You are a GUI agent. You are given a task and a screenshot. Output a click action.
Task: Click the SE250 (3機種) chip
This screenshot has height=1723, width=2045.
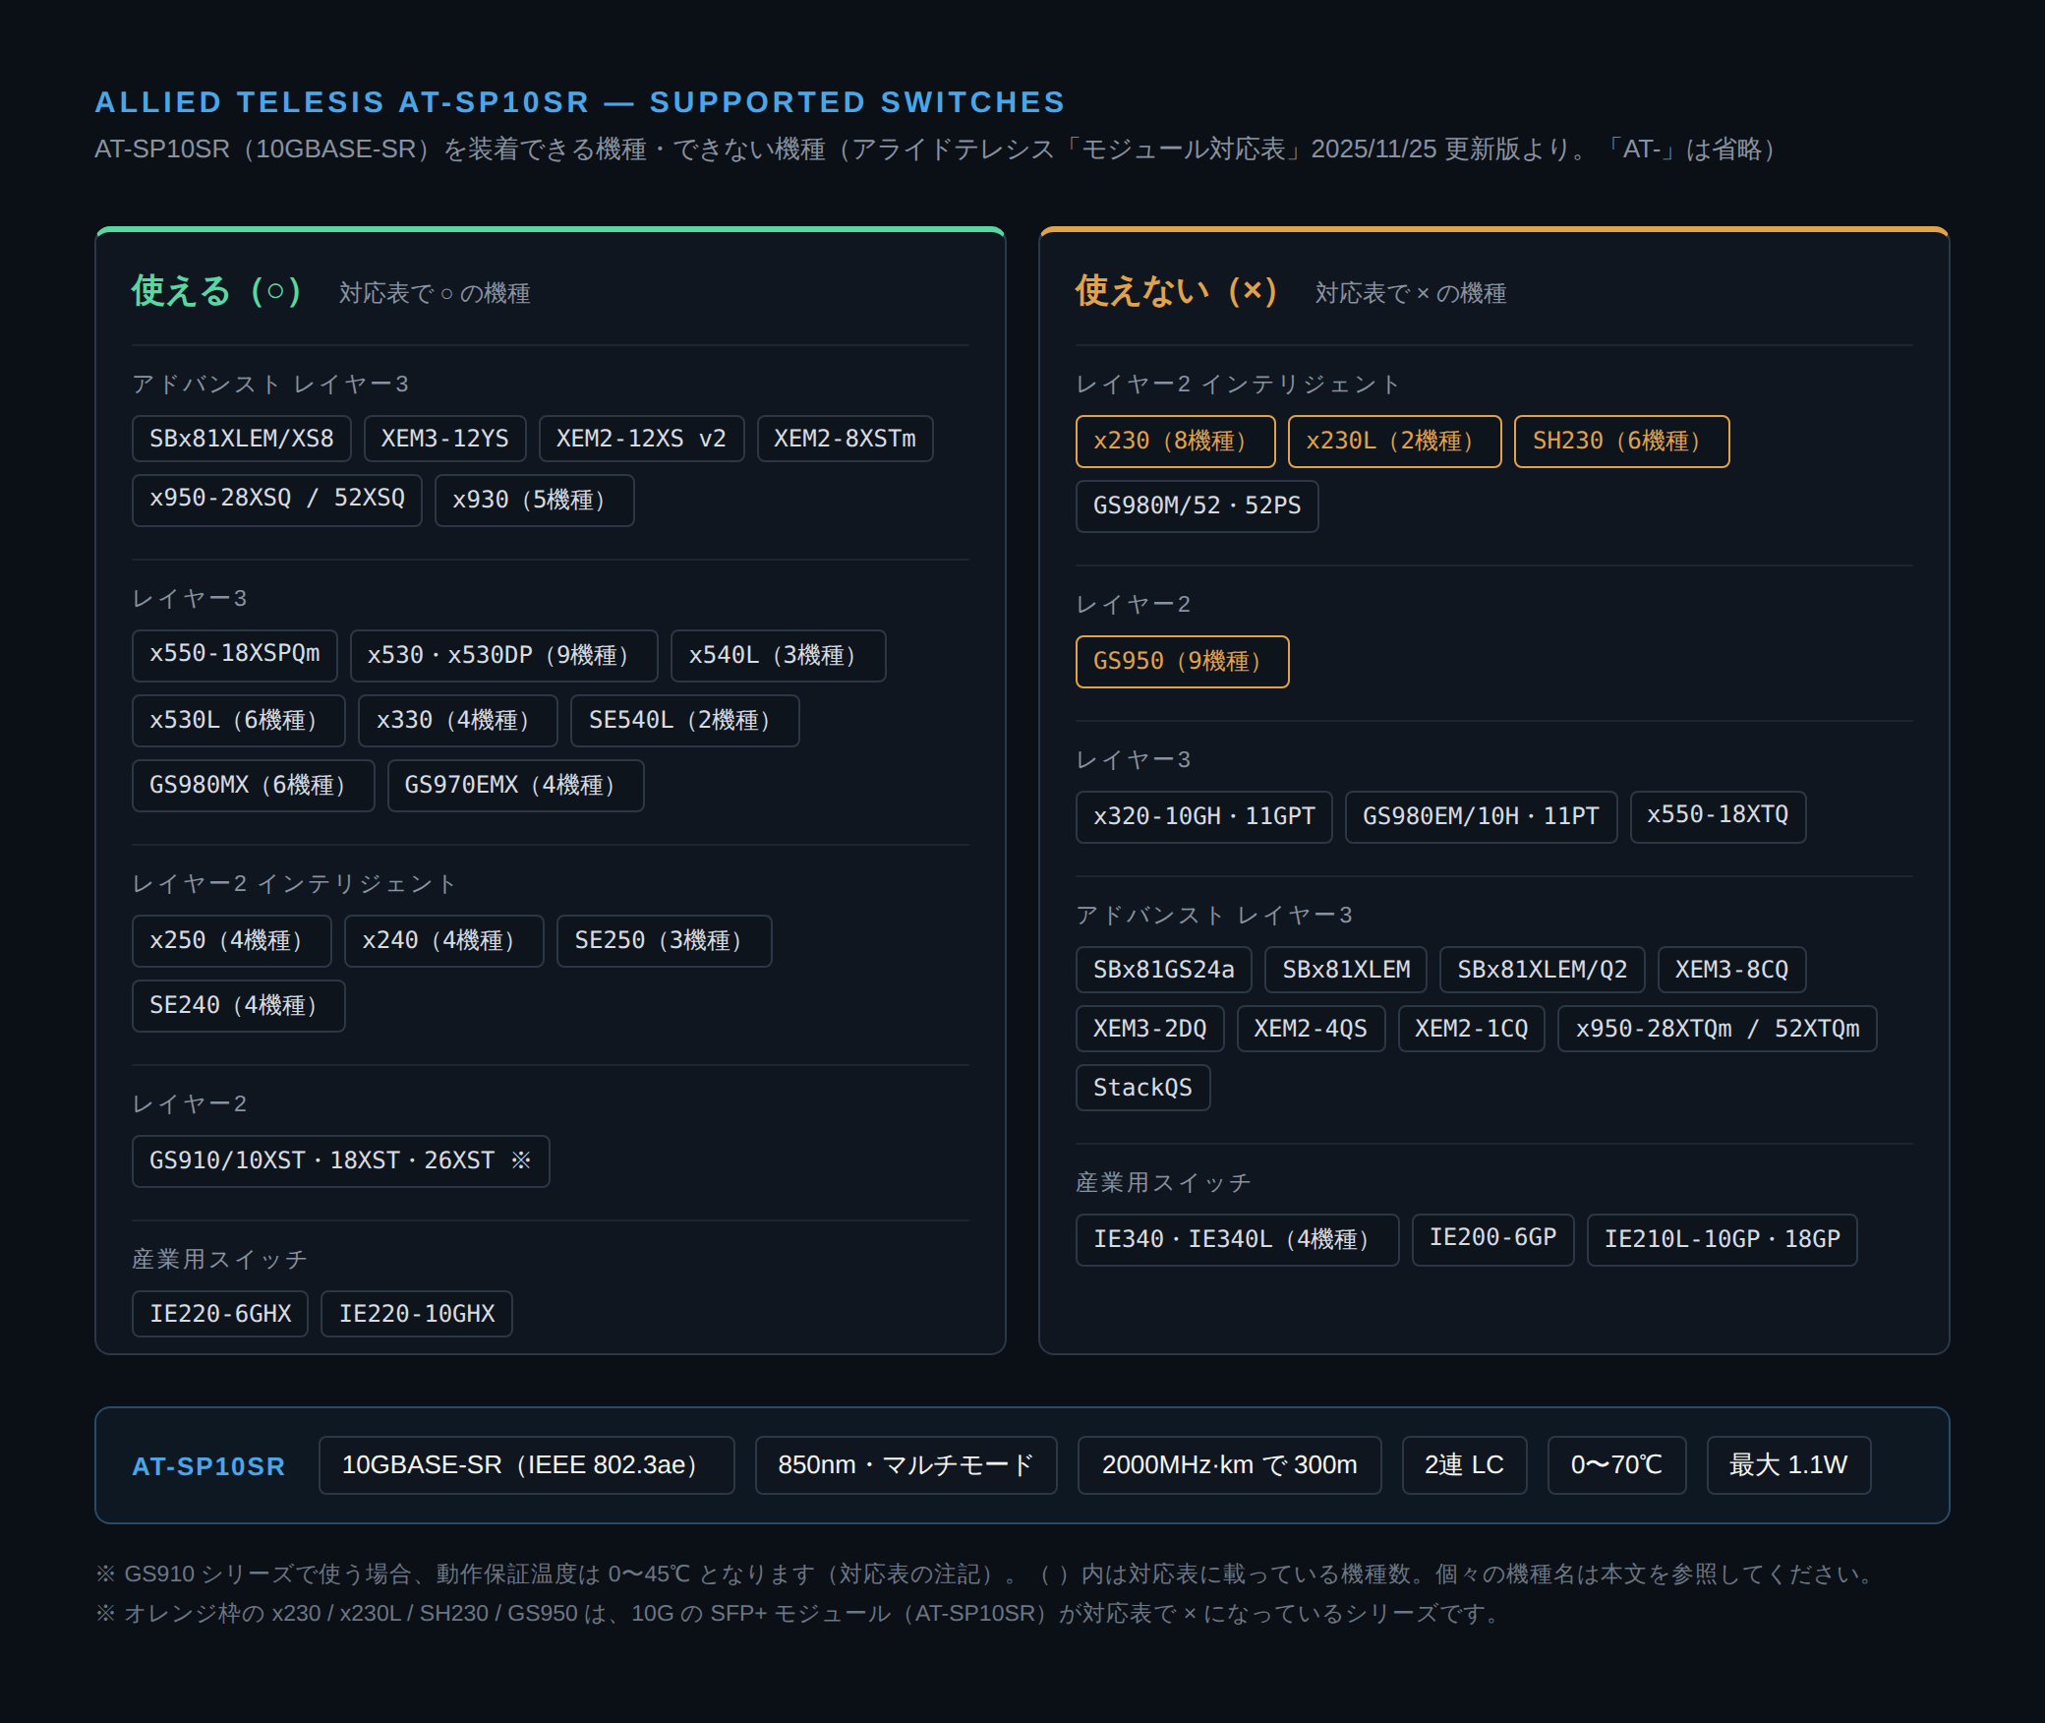[664, 940]
